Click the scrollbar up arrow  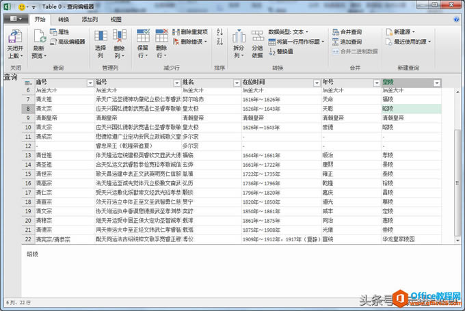point(457,92)
